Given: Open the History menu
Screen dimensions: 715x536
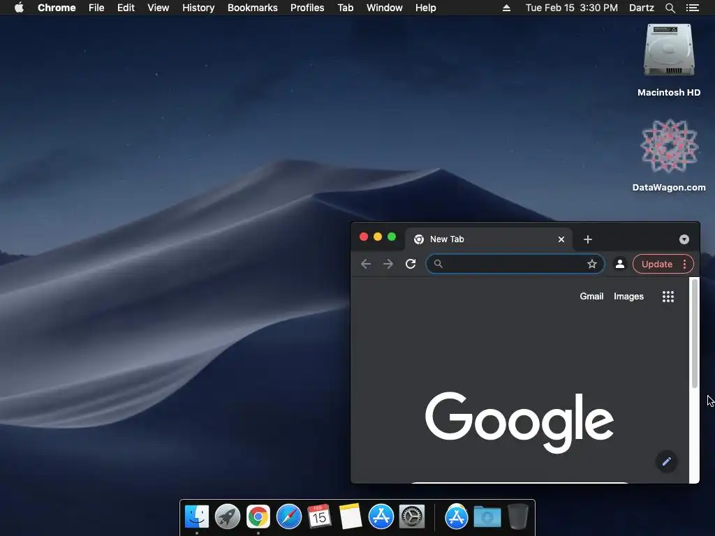Looking at the screenshot, I should click(198, 8).
